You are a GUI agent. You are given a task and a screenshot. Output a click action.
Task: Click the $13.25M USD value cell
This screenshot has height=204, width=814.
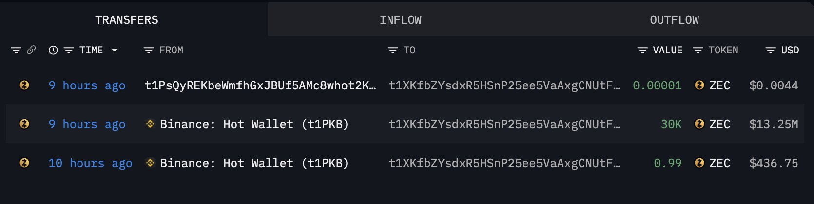point(774,124)
